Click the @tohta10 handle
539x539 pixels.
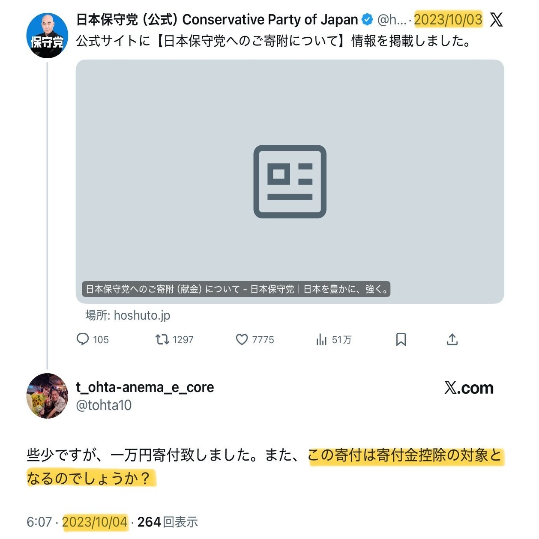click(104, 405)
